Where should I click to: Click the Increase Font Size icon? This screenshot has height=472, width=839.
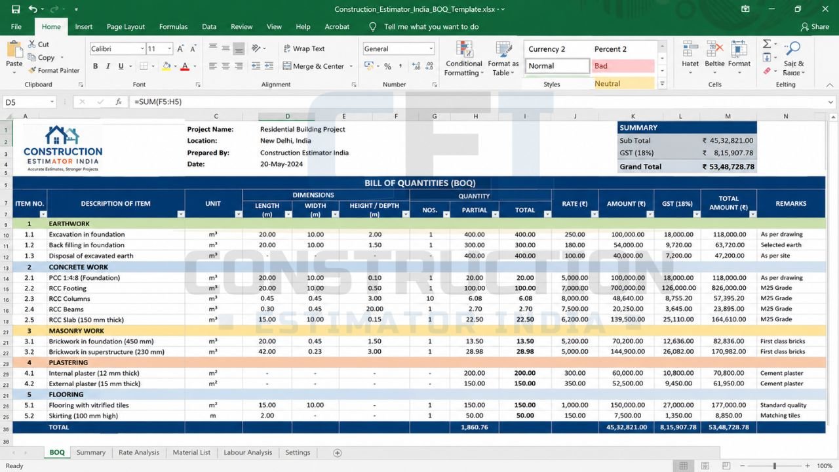coord(182,49)
